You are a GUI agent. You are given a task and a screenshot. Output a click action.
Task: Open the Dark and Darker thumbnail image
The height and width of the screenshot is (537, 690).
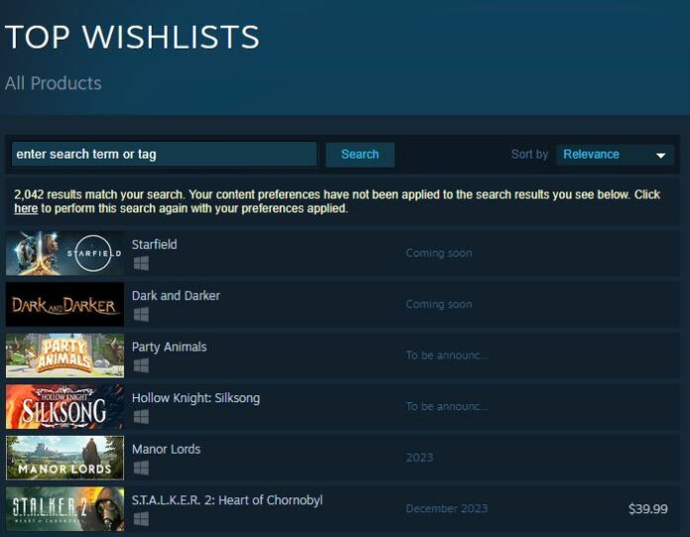64,304
